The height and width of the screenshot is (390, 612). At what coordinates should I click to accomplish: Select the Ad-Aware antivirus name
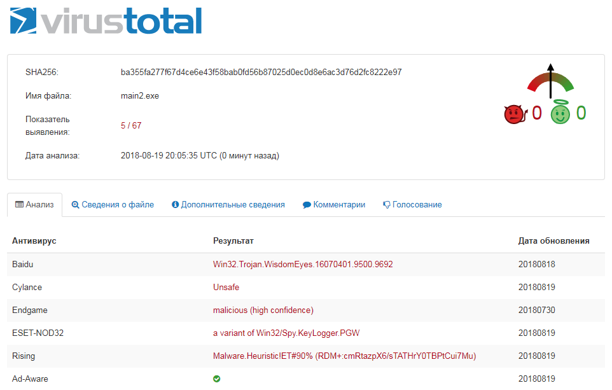[x=30, y=379]
